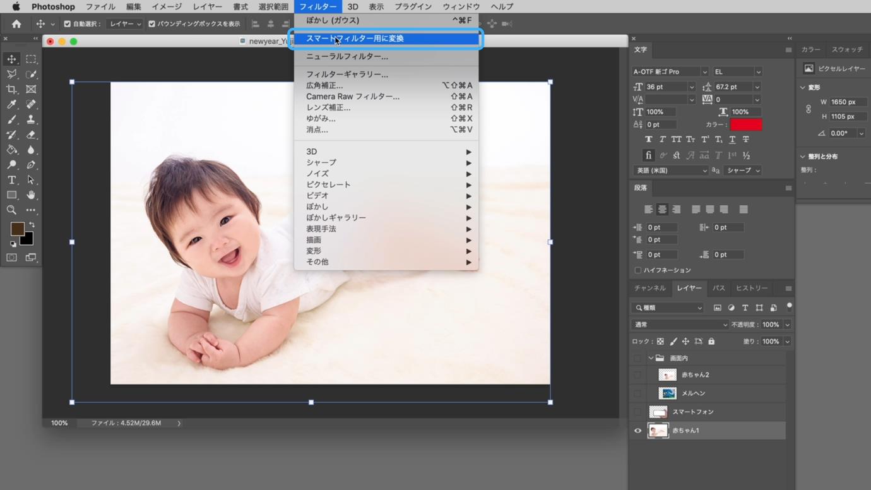Switch to the スウォッチ tab
This screenshot has height=490, width=871.
[847, 50]
